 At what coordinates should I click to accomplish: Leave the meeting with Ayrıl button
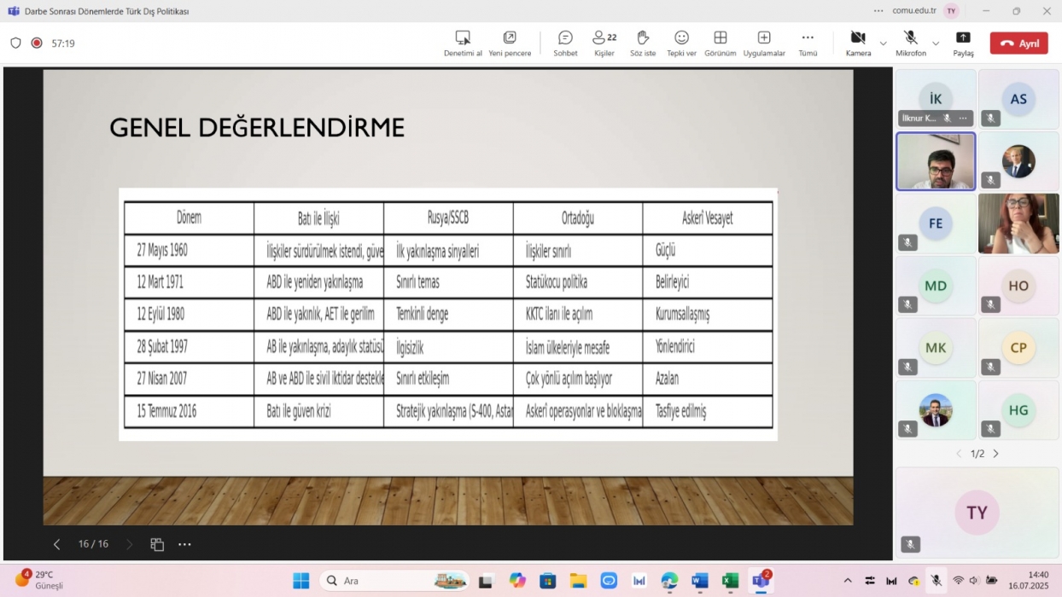tap(1018, 43)
